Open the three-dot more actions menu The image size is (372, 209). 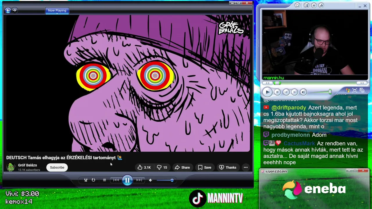(x=246, y=167)
